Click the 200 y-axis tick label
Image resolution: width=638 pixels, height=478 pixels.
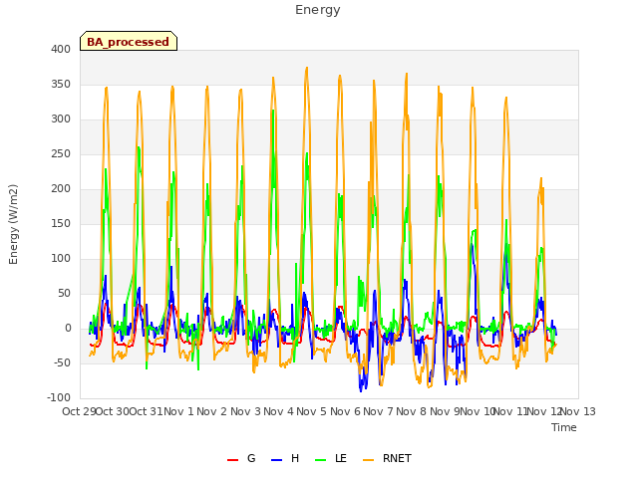pos(61,188)
